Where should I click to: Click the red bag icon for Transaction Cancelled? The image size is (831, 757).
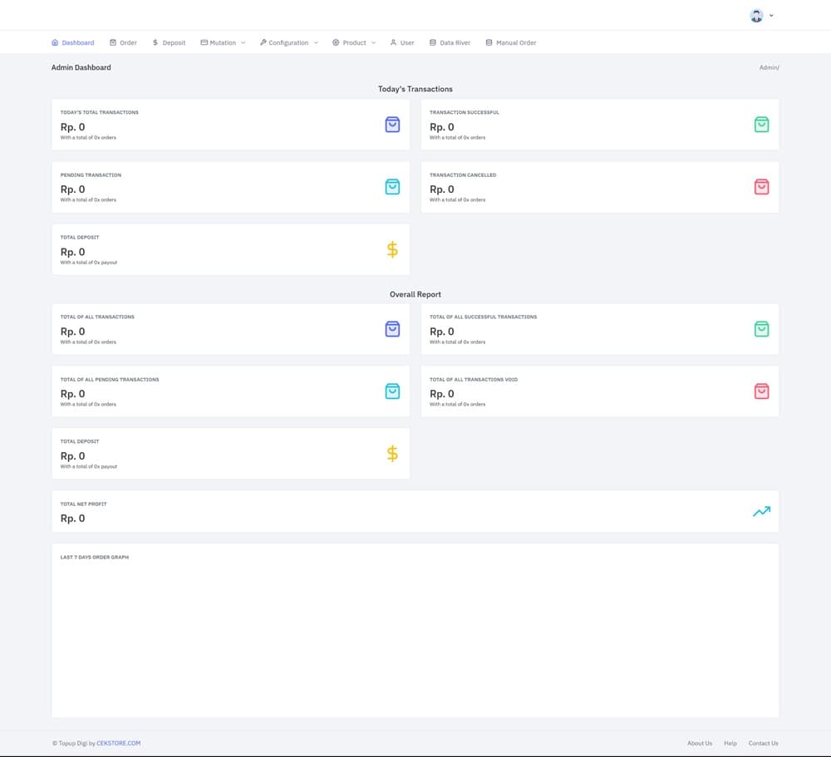click(761, 187)
